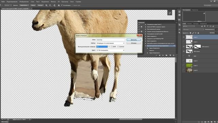Click path arrangement icon in options bar
Image resolution: width=218 pixels, height=123 pixels.
coord(54,5)
